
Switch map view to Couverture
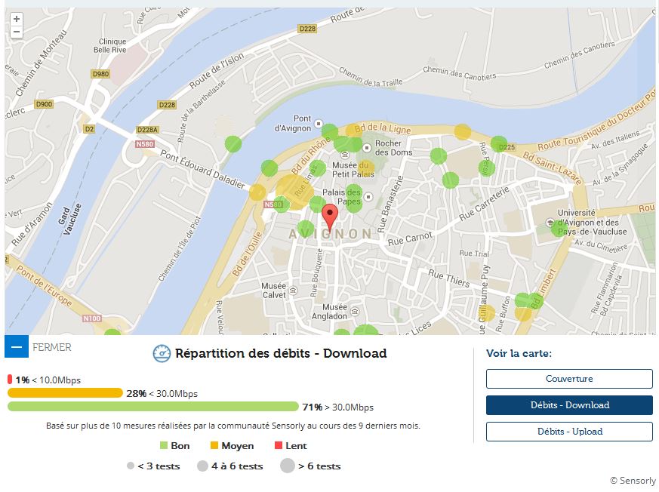point(568,379)
